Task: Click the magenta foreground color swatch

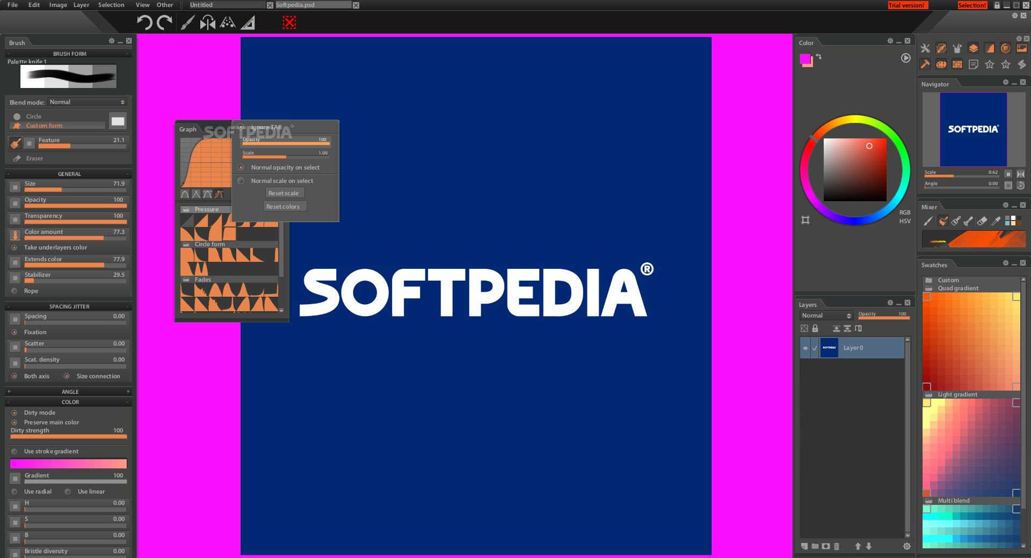Action: tap(805, 59)
